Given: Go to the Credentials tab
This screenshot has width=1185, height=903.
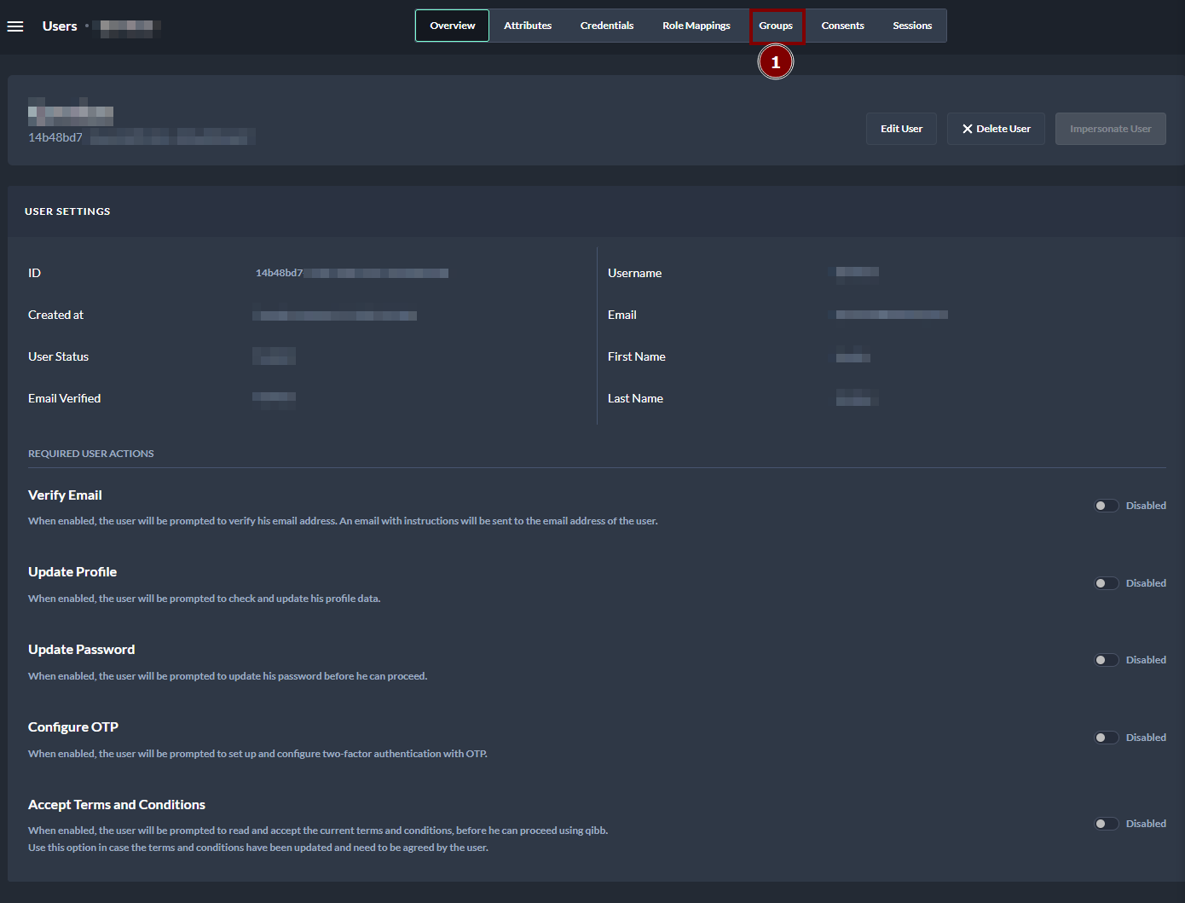Looking at the screenshot, I should 606,26.
